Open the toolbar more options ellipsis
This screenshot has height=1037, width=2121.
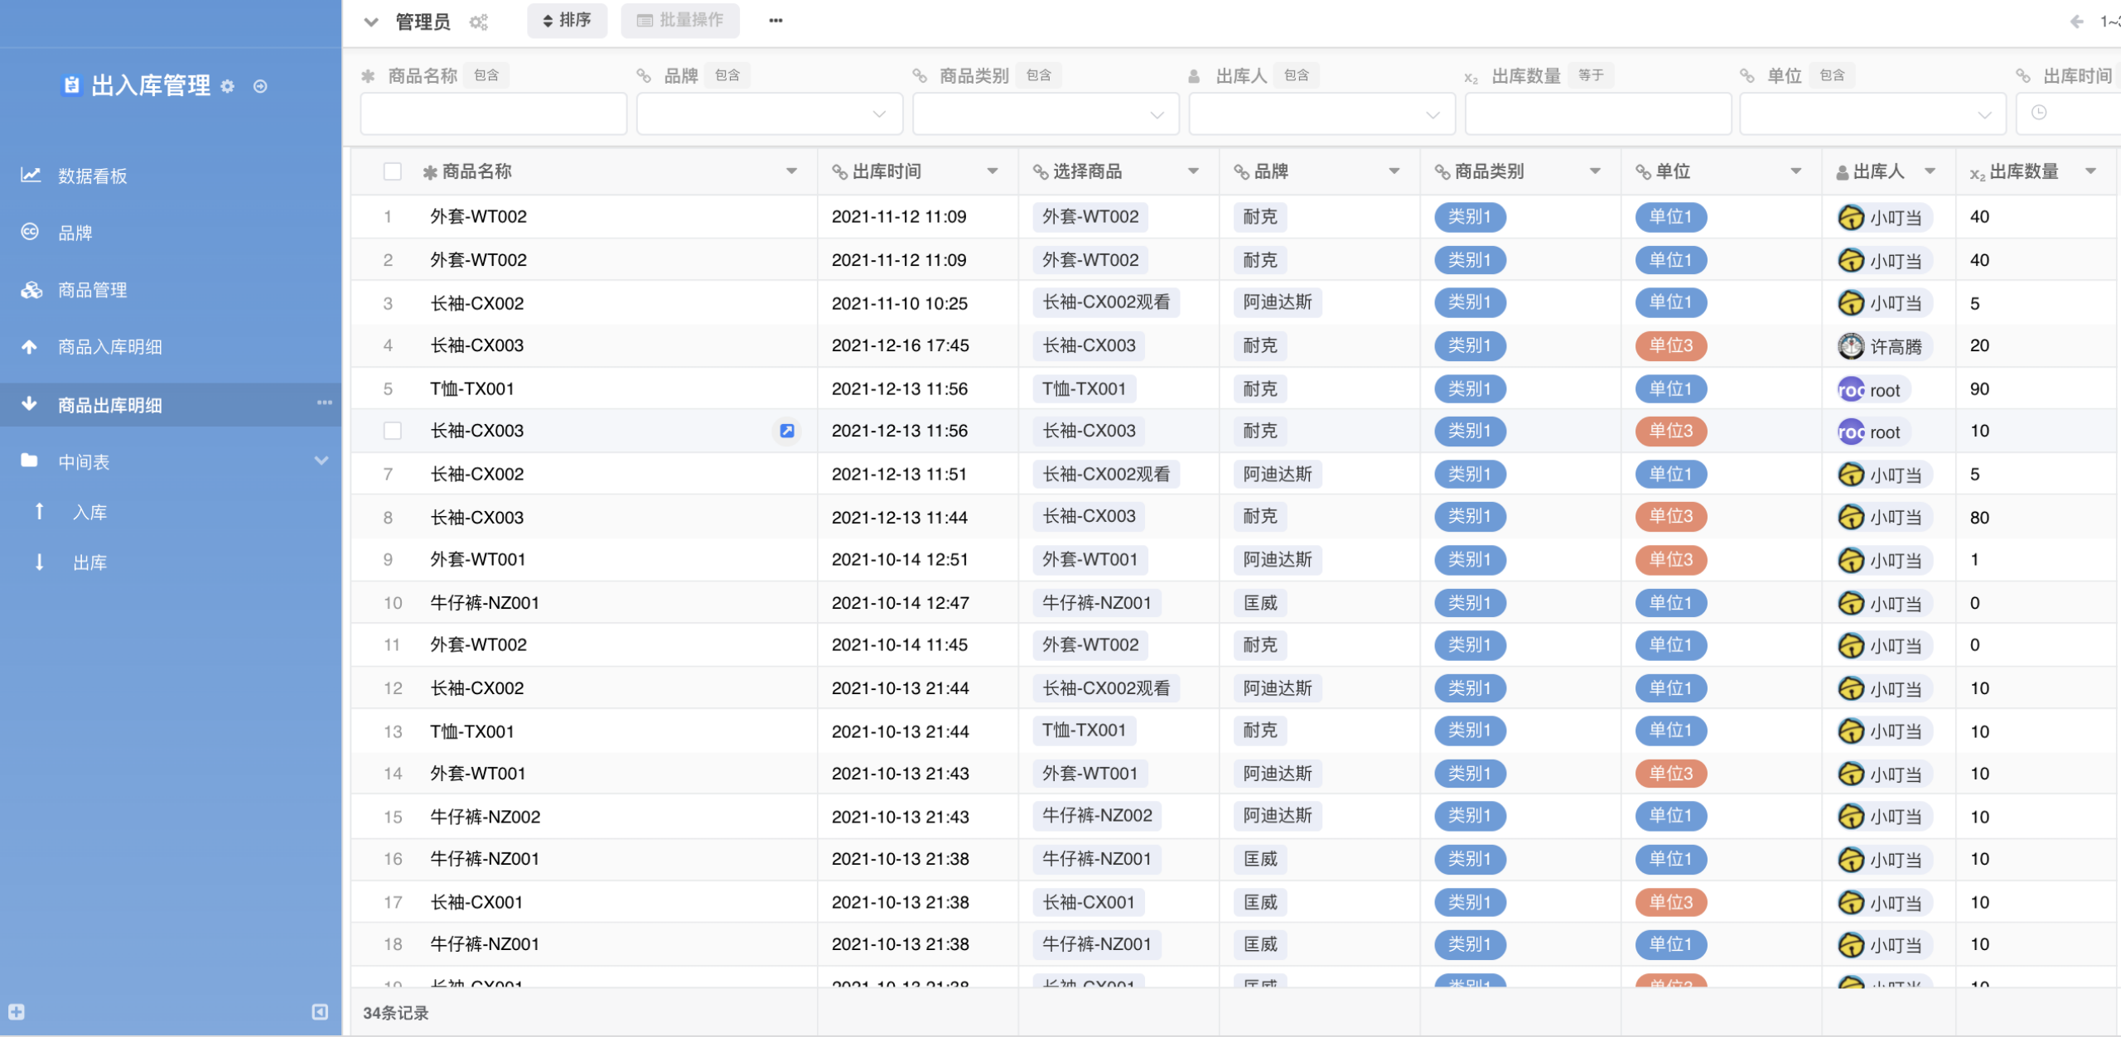coord(775,21)
